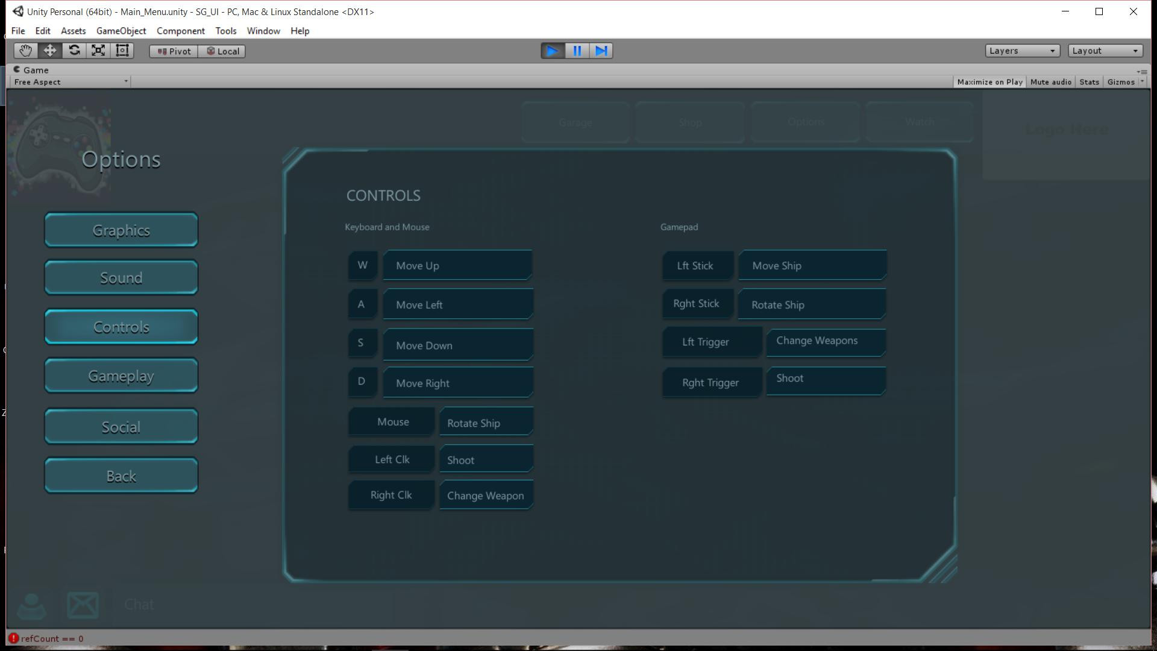
Task: Toggle Pivot handle position
Action: [x=174, y=51]
